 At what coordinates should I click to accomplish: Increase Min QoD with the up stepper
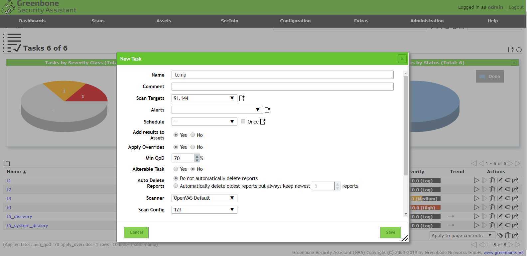(x=197, y=156)
